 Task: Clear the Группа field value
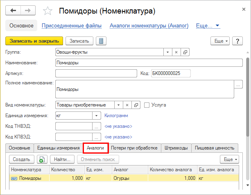tap(176, 52)
